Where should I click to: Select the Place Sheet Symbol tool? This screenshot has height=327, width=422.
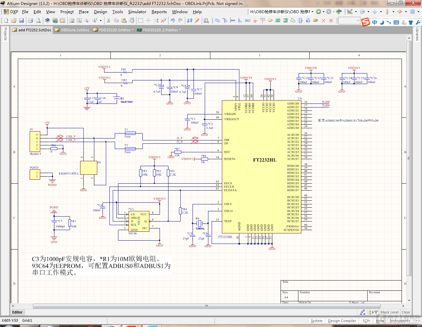click(x=278, y=20)
